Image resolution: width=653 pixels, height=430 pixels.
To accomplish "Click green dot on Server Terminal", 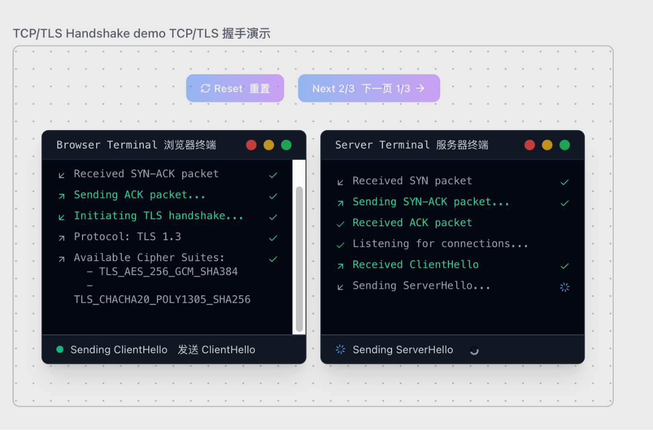I will tap(565, 145).
